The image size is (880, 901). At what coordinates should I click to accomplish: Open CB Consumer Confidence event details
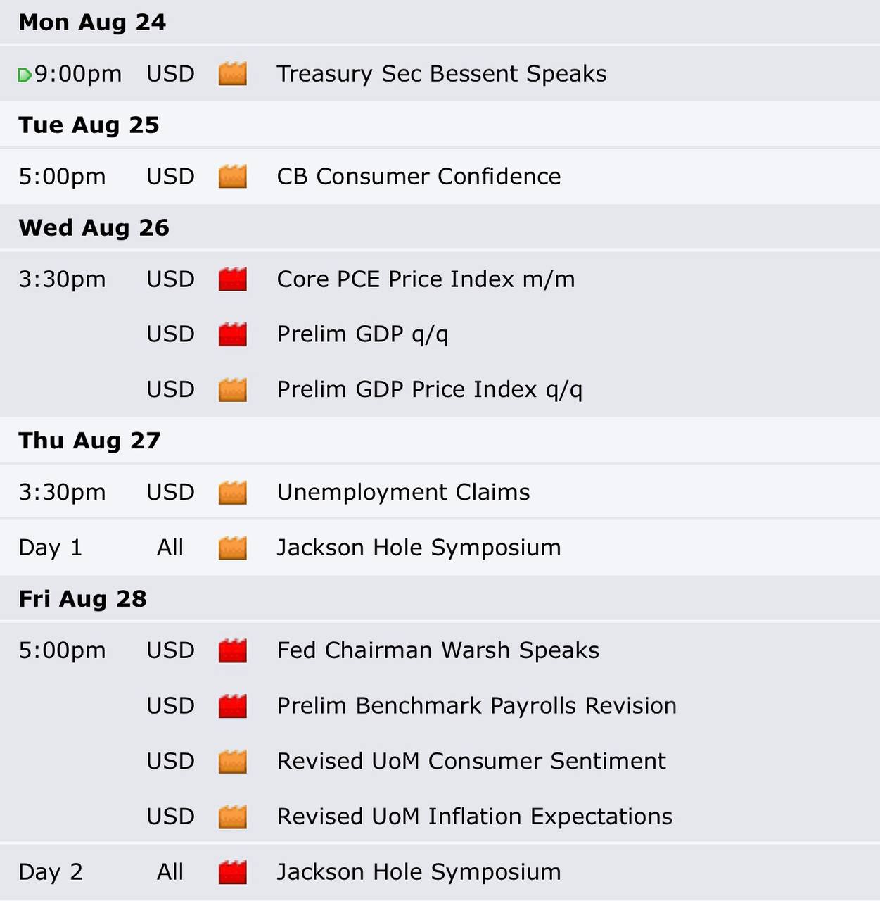pos(419,177)
